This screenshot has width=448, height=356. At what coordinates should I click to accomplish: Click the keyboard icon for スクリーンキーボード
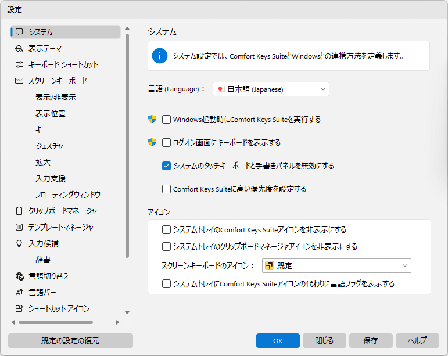coord(19,81)
